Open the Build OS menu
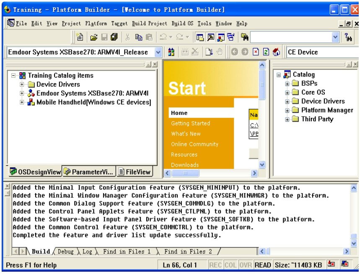Viewport: 360px width, 275px height. click(183, 23)
